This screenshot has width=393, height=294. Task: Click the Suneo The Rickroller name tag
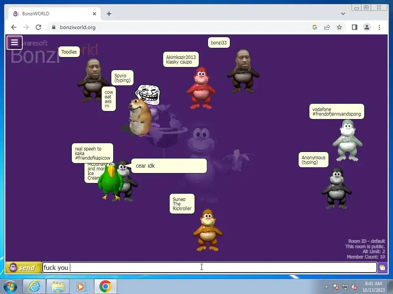(182, 204)
